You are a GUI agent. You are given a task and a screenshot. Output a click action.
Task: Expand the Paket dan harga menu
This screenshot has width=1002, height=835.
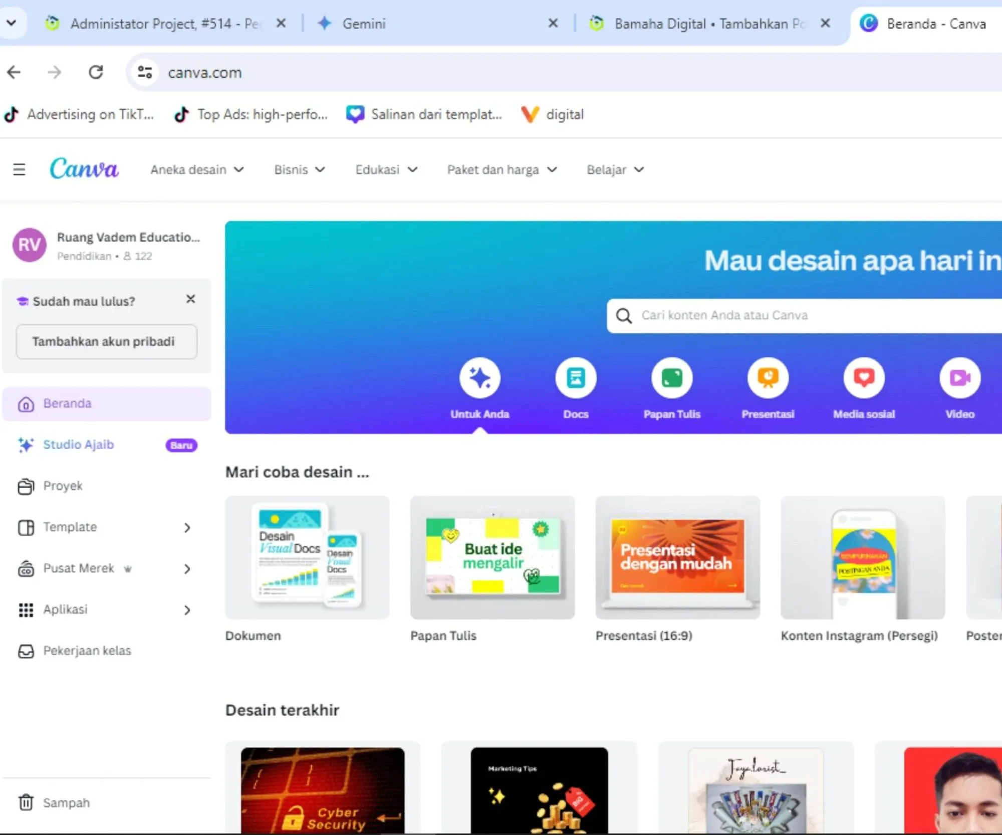click(x=502, y=169)
